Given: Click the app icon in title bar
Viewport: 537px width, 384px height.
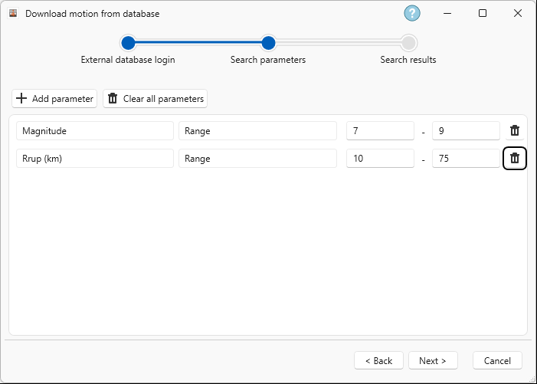Looking at the screenshot, I should click(x=13, y=13).
